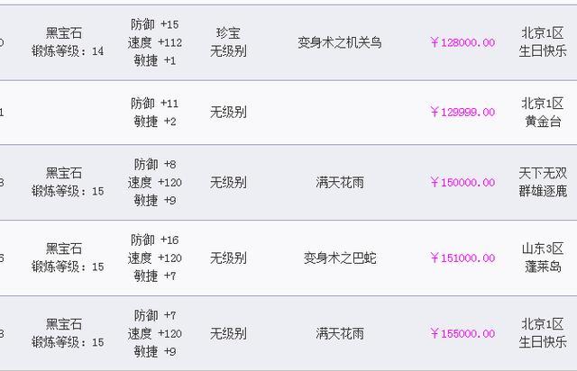The image size is (577, 371).
Task: Click the ¥155000.00 price
Action: [463, 334]
